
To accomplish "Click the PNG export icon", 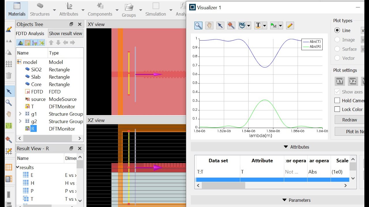I will [242, 26].
